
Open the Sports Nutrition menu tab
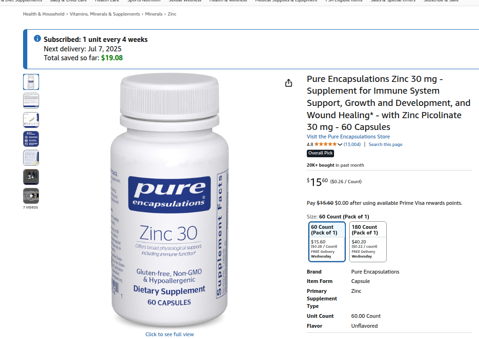[144, 1]
